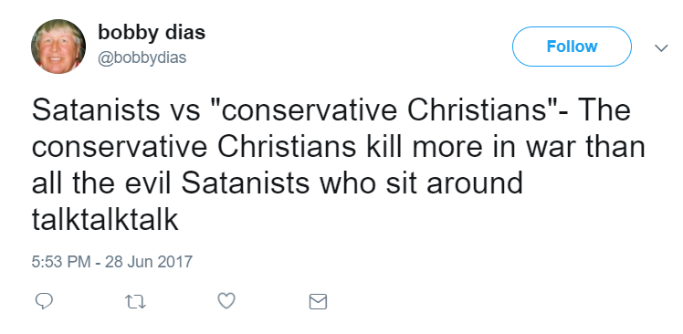The image size is (683, 334).
Task: Open the @bobbydias handle link
Action: point(142,57)
